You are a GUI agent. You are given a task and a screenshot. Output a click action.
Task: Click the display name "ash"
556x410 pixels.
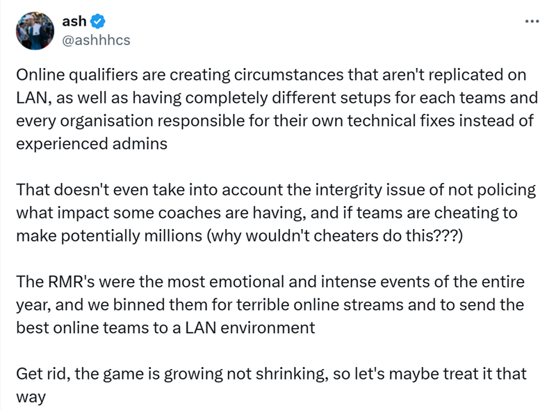pyautogui.click(x=74, y=22)
